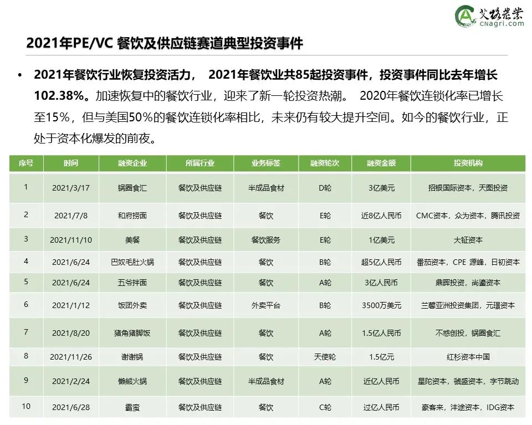Click the 1.5亿人民币 amount cell
This screenshot has width=532, height=425.
point(381,333)
